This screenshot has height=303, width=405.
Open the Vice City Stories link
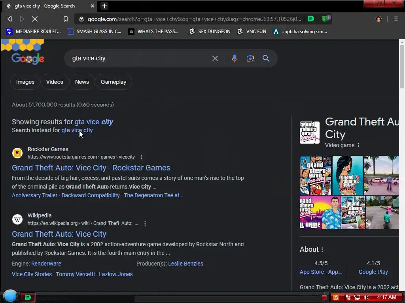pyautogui.click(x=32, y=274)
